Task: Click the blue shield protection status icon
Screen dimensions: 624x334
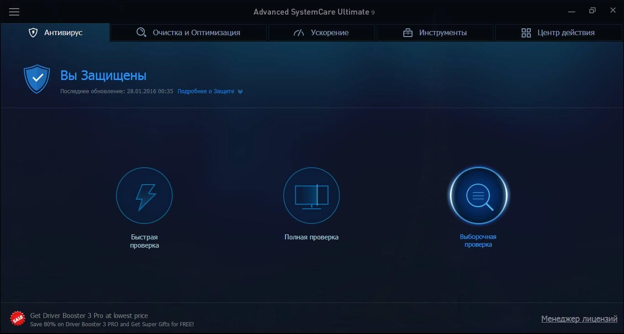Action: pyautogui.click(x=37, y=79)
